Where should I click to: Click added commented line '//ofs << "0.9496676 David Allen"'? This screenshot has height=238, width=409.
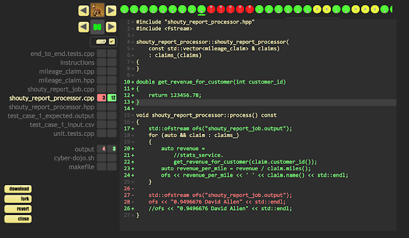coord(220,208)
